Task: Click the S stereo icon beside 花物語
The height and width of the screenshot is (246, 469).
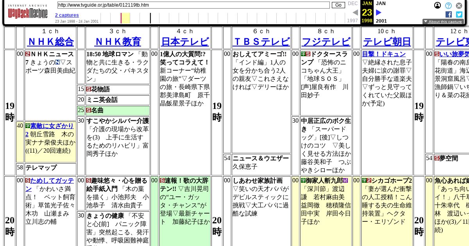Action: click(x=89, y=89)
